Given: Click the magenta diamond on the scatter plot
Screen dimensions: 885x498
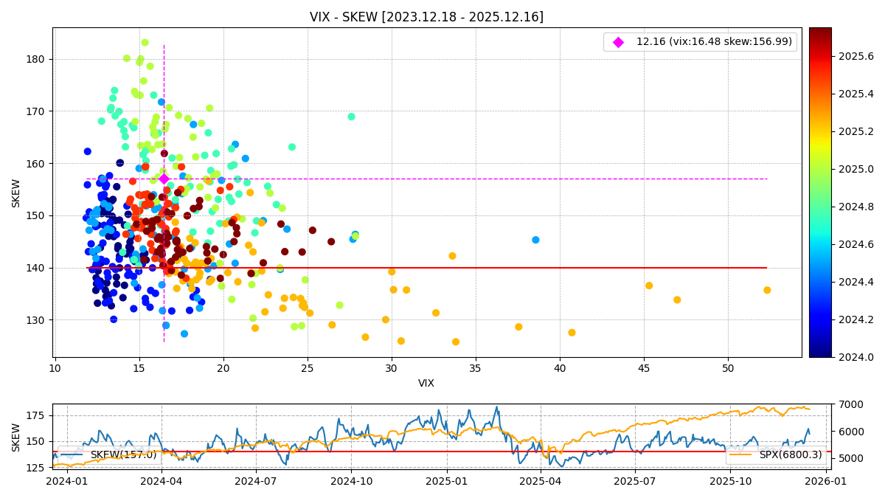Looking at the screenshot, I should click(164, 179).
